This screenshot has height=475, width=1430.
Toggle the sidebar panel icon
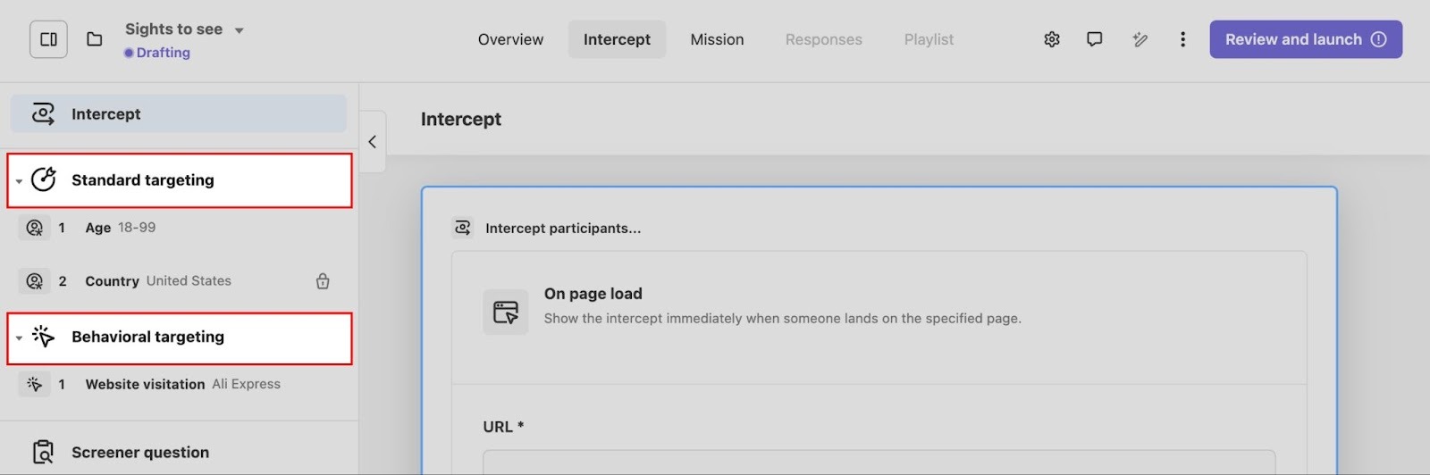[48, 39]
